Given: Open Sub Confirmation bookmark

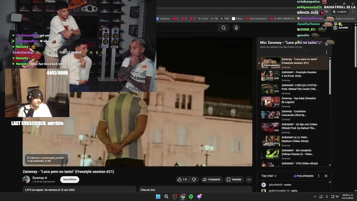Looking at the screenshot, I should coord(256,19).
